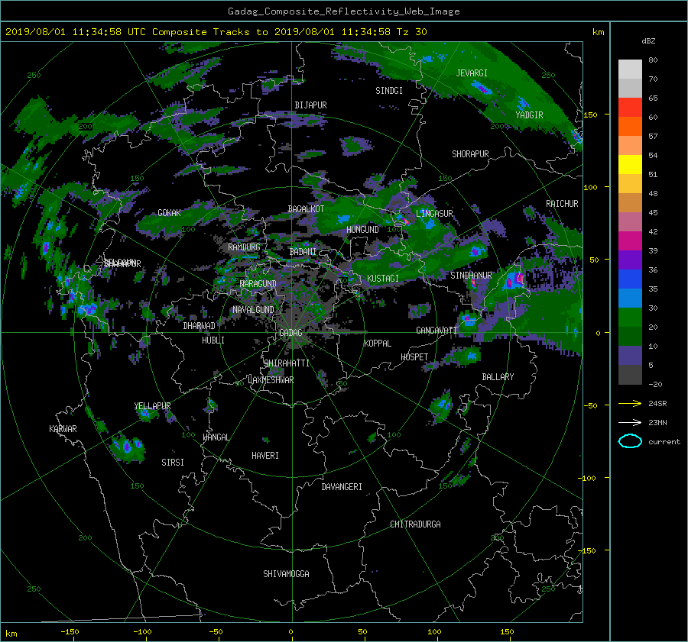
Task: Click the dBZ legend heading
Action: click(x=648, y=41)
